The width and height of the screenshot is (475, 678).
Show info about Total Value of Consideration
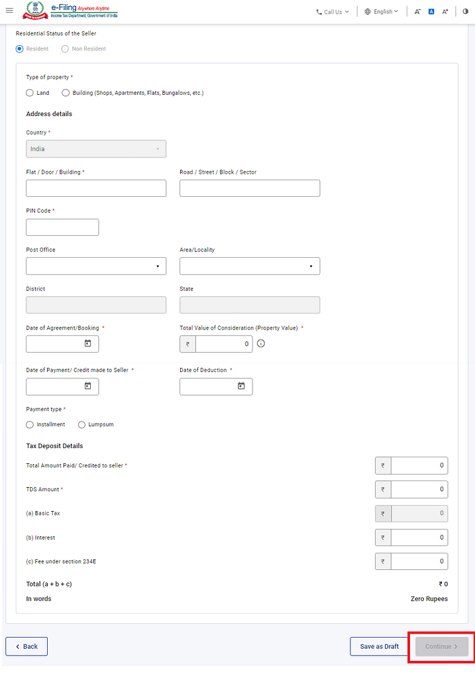(260, 343)
